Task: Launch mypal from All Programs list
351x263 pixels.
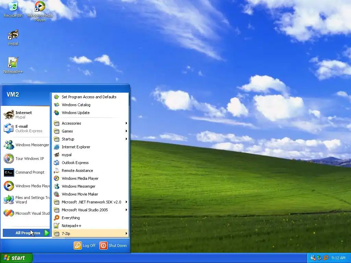Action: coord(90,155)
